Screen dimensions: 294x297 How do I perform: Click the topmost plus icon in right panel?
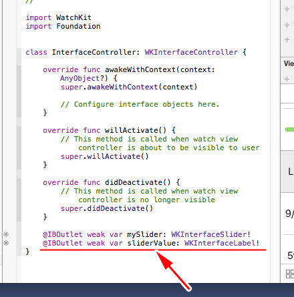(287, 9)
